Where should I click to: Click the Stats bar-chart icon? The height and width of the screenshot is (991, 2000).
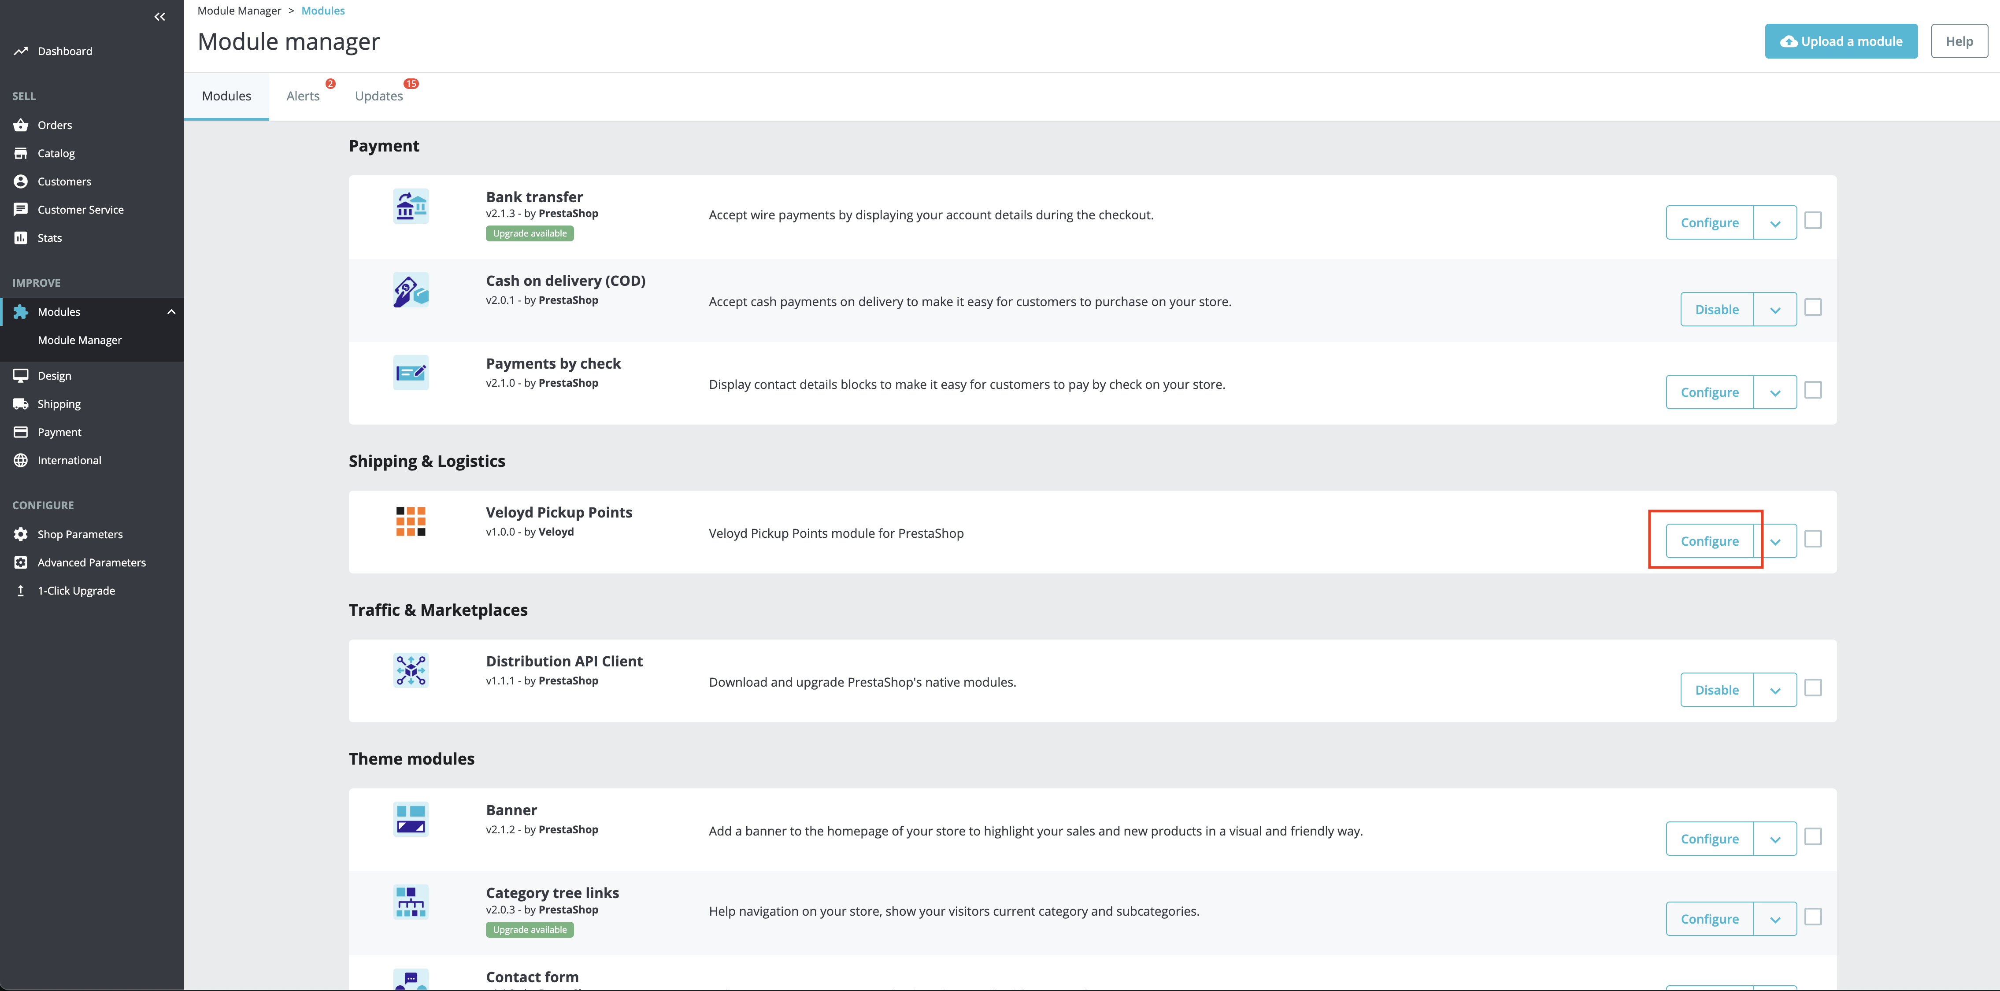21,237
